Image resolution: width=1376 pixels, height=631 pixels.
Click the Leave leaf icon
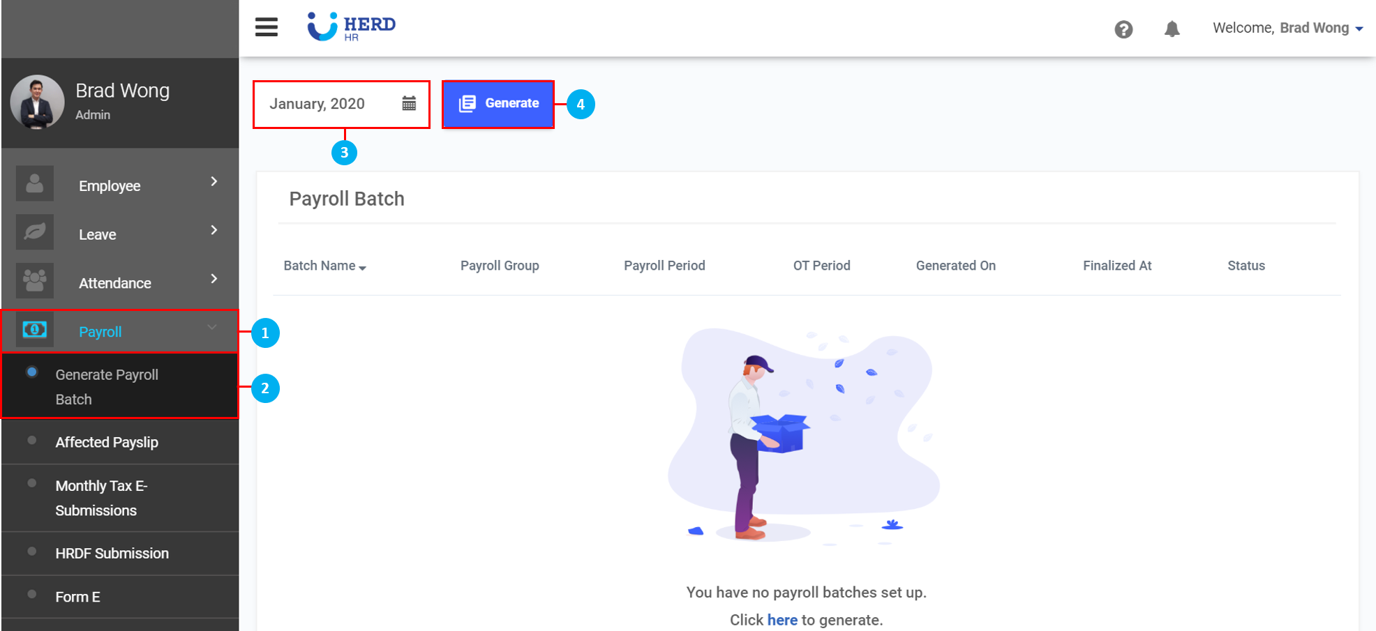(34, 233)
